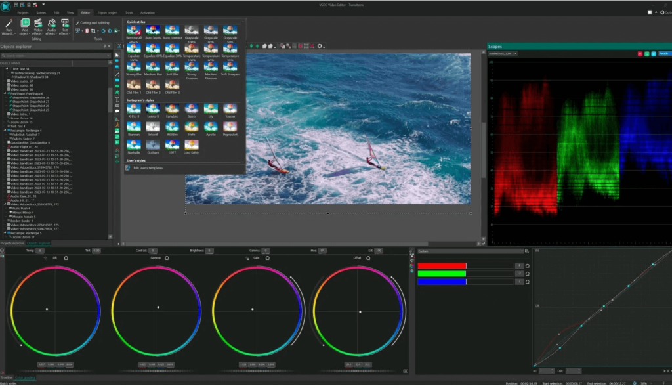
Task: Apply the Grayscale quick style thumbnail
Action: [191, 31]
